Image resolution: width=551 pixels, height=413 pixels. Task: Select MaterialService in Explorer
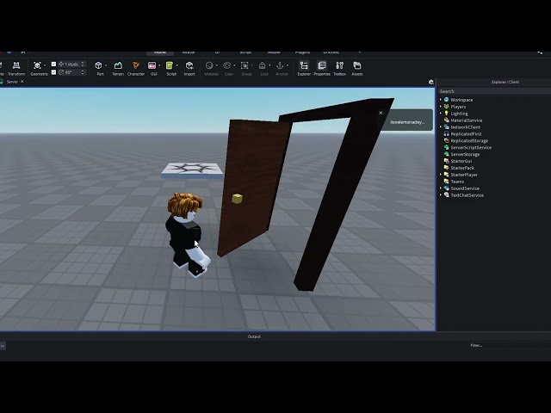pyautogui.click(x=466, y=120)
